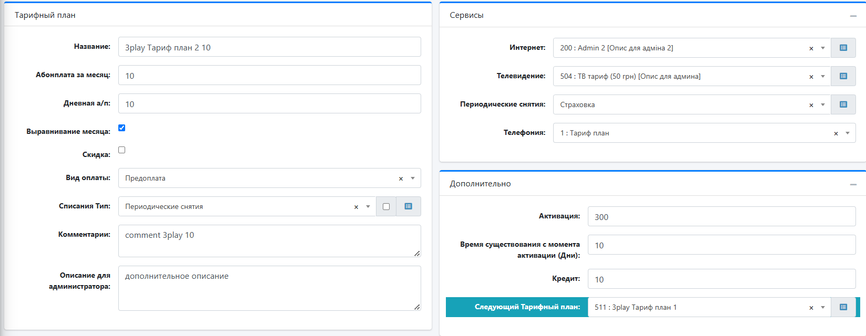Uncheck the Выравнивание месяца checkbox
This screenshot has height=336, width=866.
tap(121, 128)
